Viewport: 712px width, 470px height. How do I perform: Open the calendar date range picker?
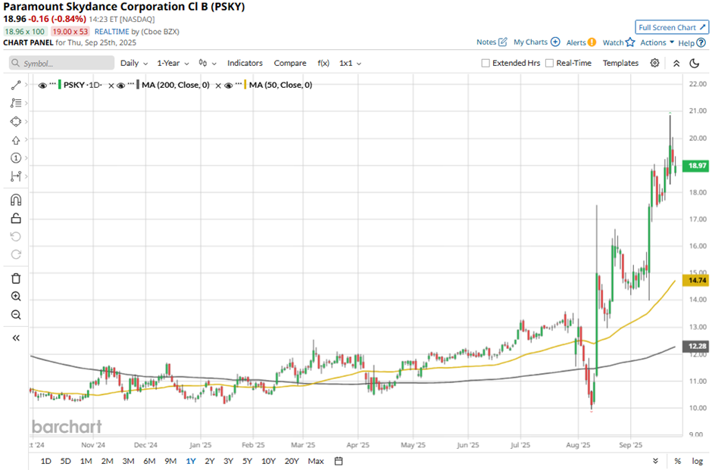339,461
